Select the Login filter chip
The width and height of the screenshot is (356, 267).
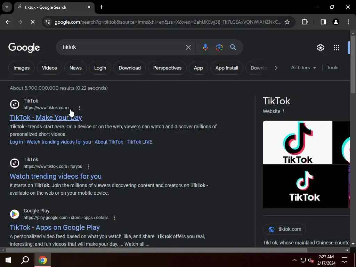[x=100, y=68]
